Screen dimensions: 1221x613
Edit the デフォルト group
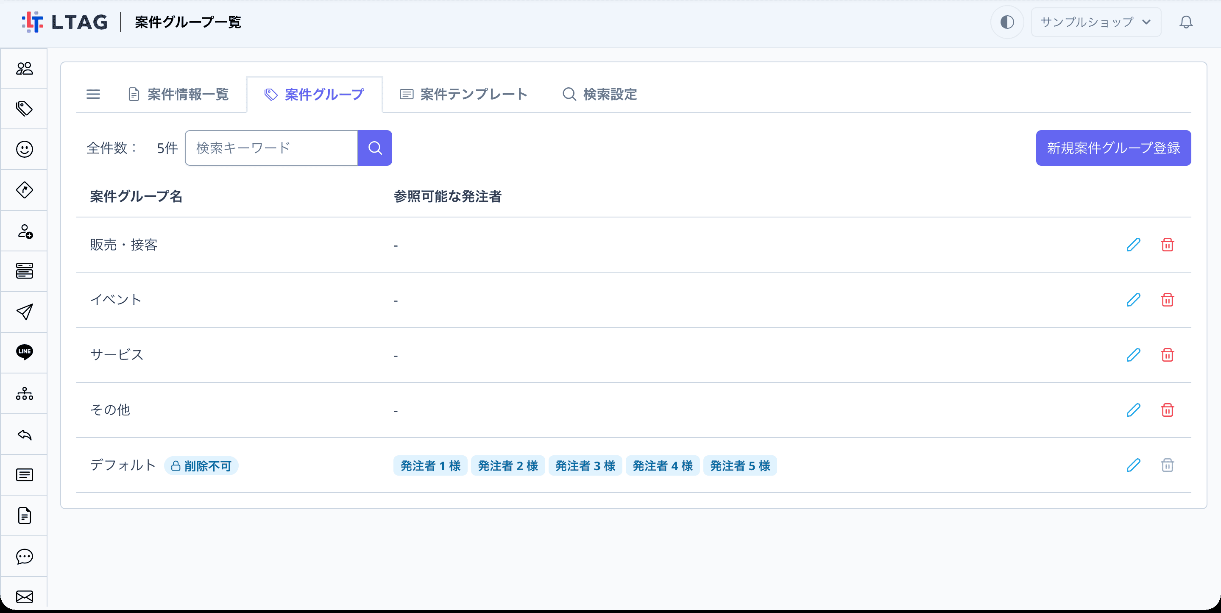coord(1133,465)
